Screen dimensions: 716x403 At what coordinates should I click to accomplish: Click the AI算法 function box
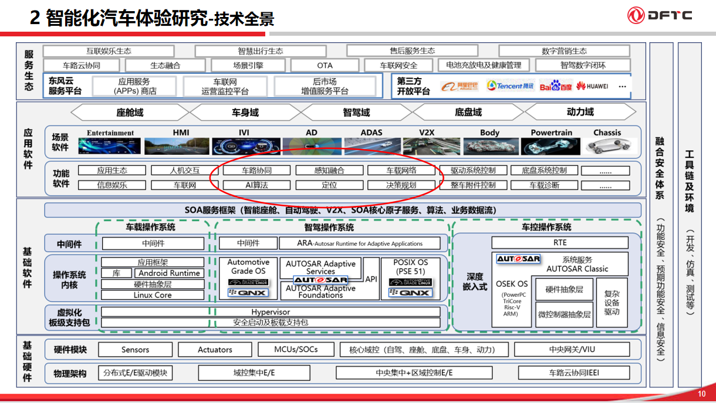pos(256,185)
